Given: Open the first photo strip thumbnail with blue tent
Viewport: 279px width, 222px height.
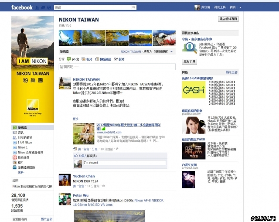Looking at the screenshot, I should (x=70, y=38).
